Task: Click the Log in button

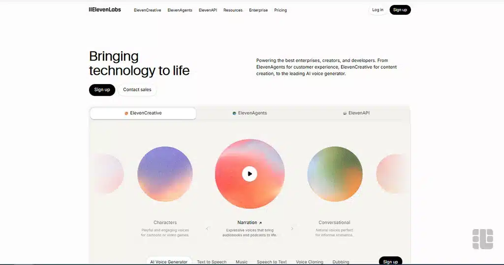Action: pos(378,10)
